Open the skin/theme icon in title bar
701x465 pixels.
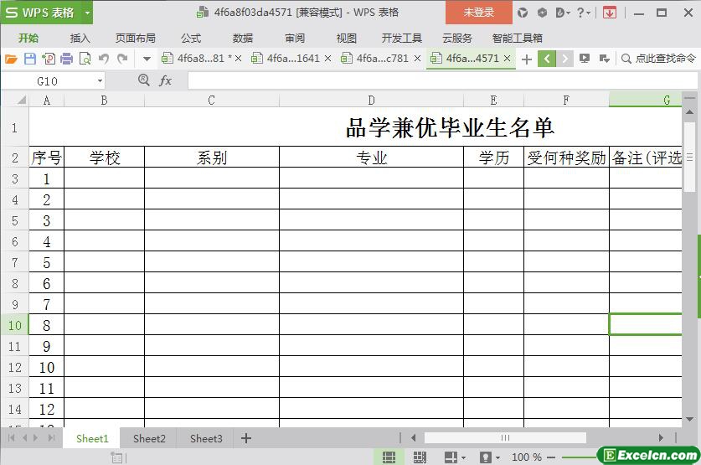pos(522,13)
